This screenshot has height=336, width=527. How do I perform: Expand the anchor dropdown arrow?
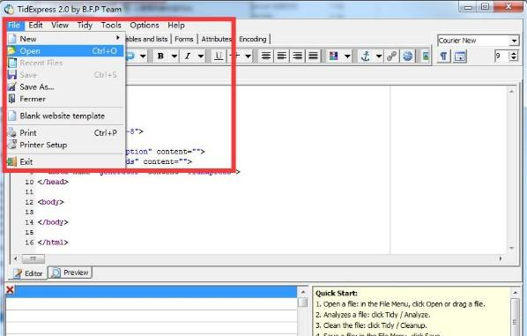[x=379, y=56]
